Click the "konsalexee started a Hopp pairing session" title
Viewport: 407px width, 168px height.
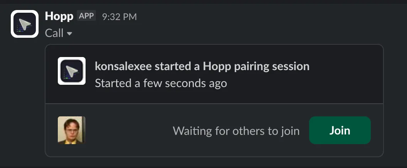point(202,66)
